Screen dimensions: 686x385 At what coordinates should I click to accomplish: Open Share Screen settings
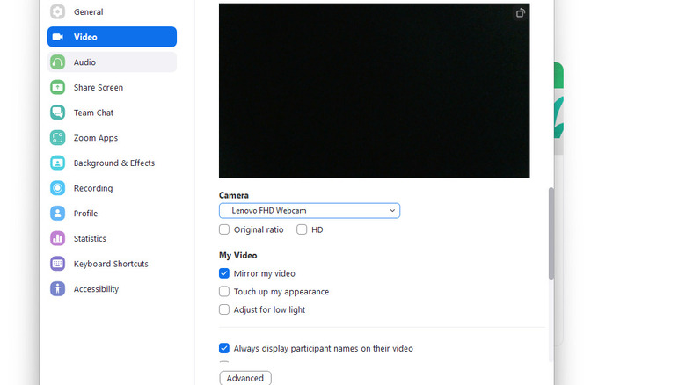[112, 88]
